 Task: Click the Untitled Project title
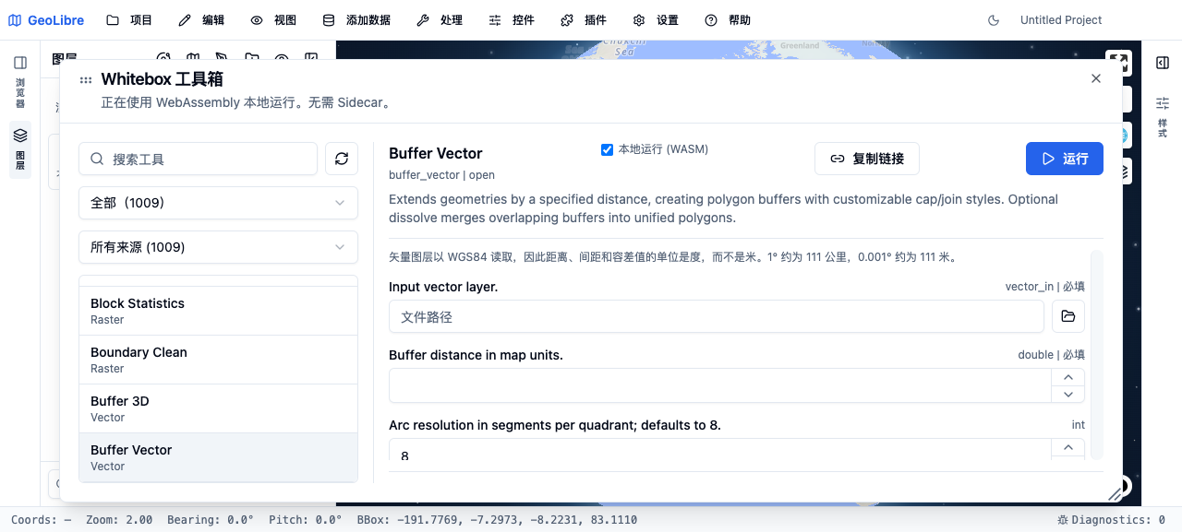(1061, 20)
